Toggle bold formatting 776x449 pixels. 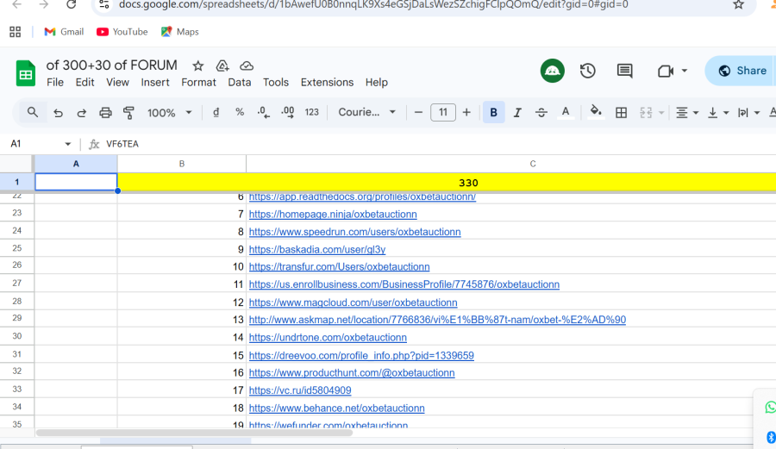coord(493,113)
